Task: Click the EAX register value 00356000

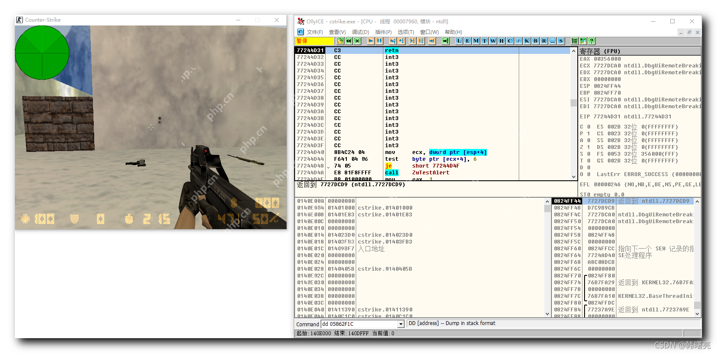Action: coord(607,59)
